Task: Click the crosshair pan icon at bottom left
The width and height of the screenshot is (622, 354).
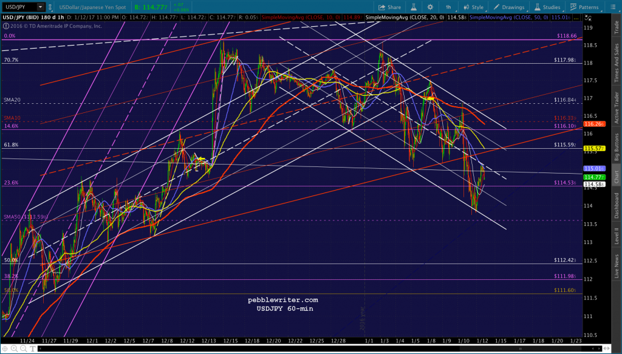Action: pyautogui.click(x=5, y=349)
